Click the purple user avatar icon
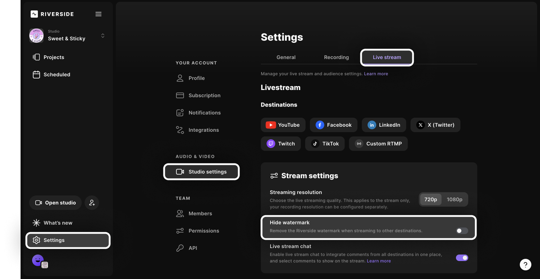The width and height of the screenshot is (540, 279). coord(38,260)
